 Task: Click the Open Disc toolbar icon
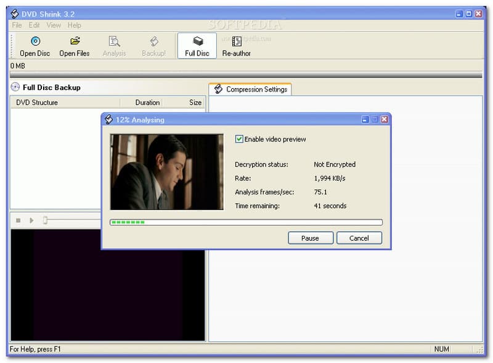click(35, 42)
